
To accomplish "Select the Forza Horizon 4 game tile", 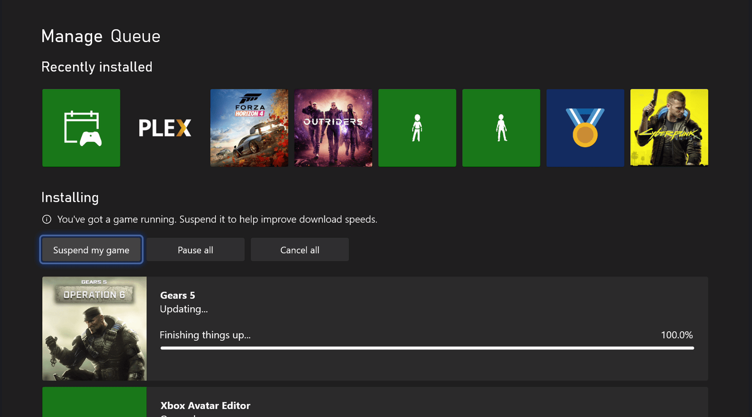I will click(x=249, y=127).
